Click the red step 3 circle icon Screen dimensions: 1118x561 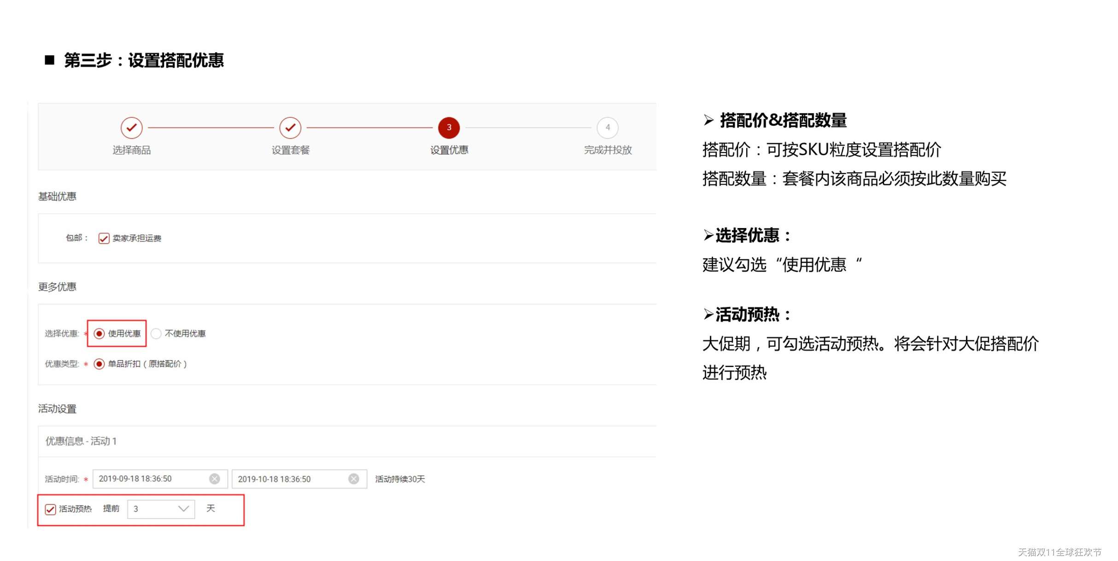coord(449,128)
